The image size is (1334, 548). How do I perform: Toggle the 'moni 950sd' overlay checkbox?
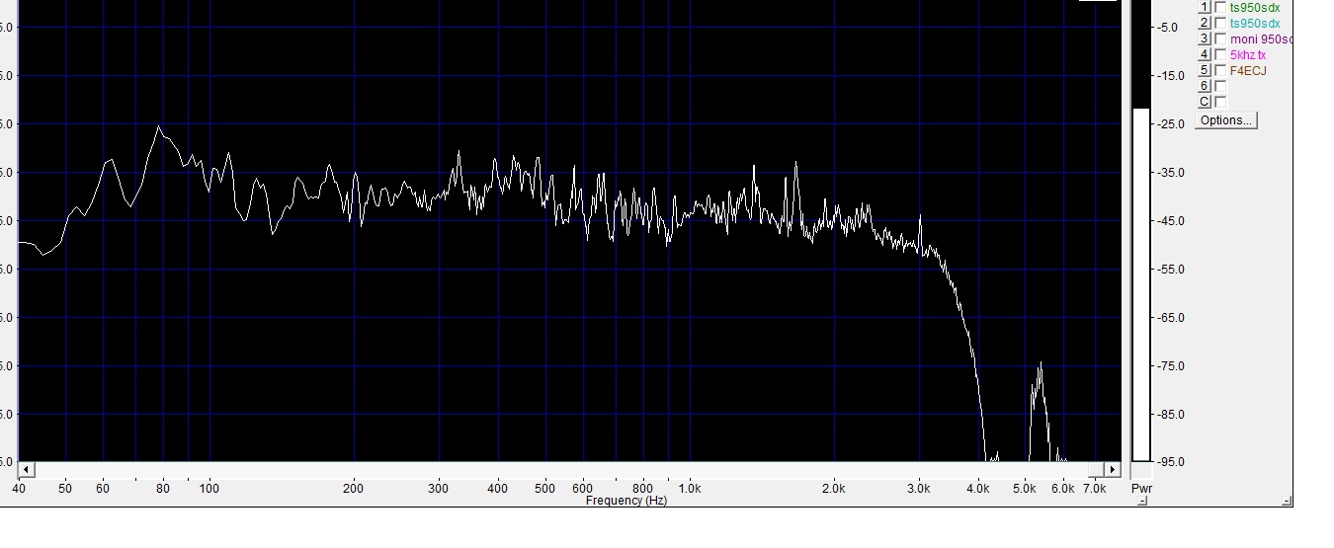[x=1220, y=39]
